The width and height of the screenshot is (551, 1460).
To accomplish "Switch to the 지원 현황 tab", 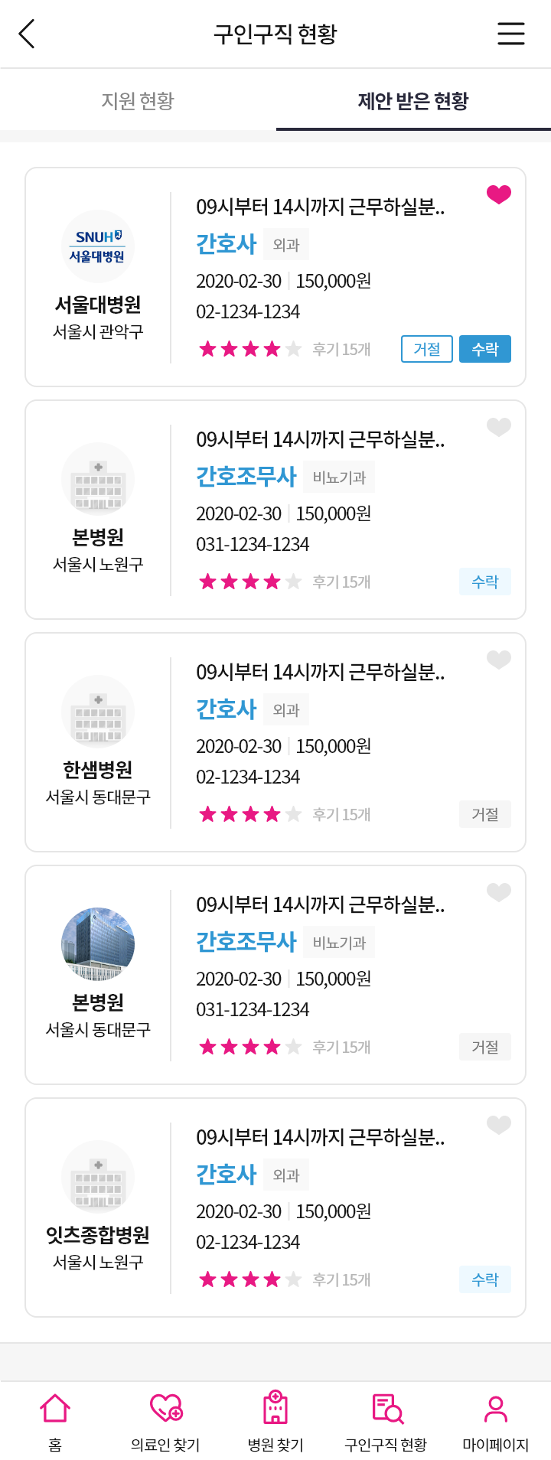I will click(x=138, y=100).
